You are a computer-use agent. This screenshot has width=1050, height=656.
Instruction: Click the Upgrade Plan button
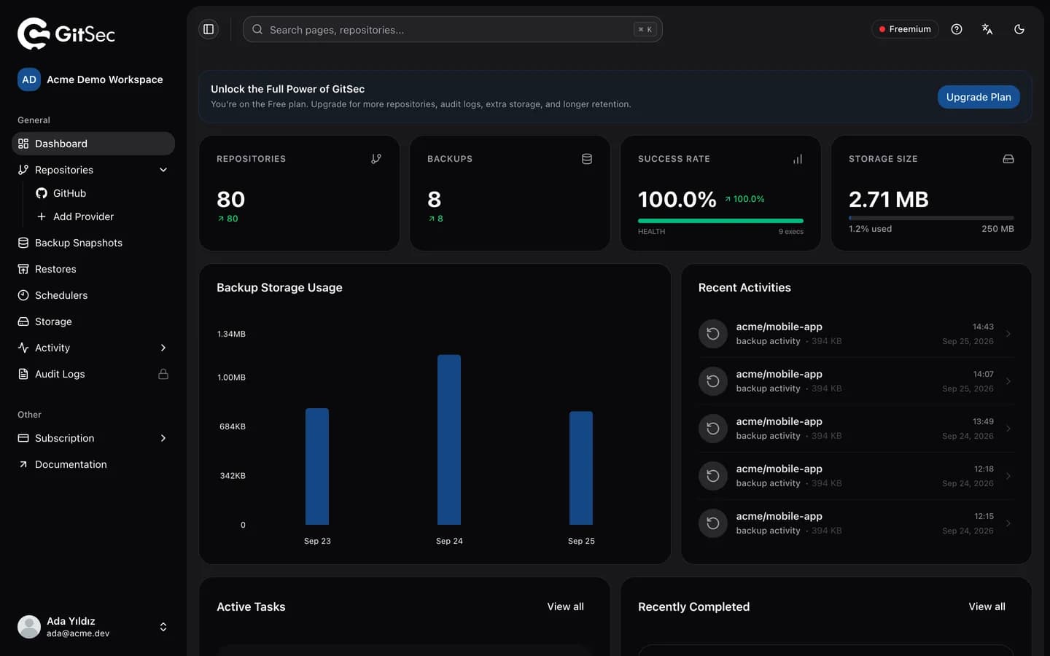(x=979, y=97)
